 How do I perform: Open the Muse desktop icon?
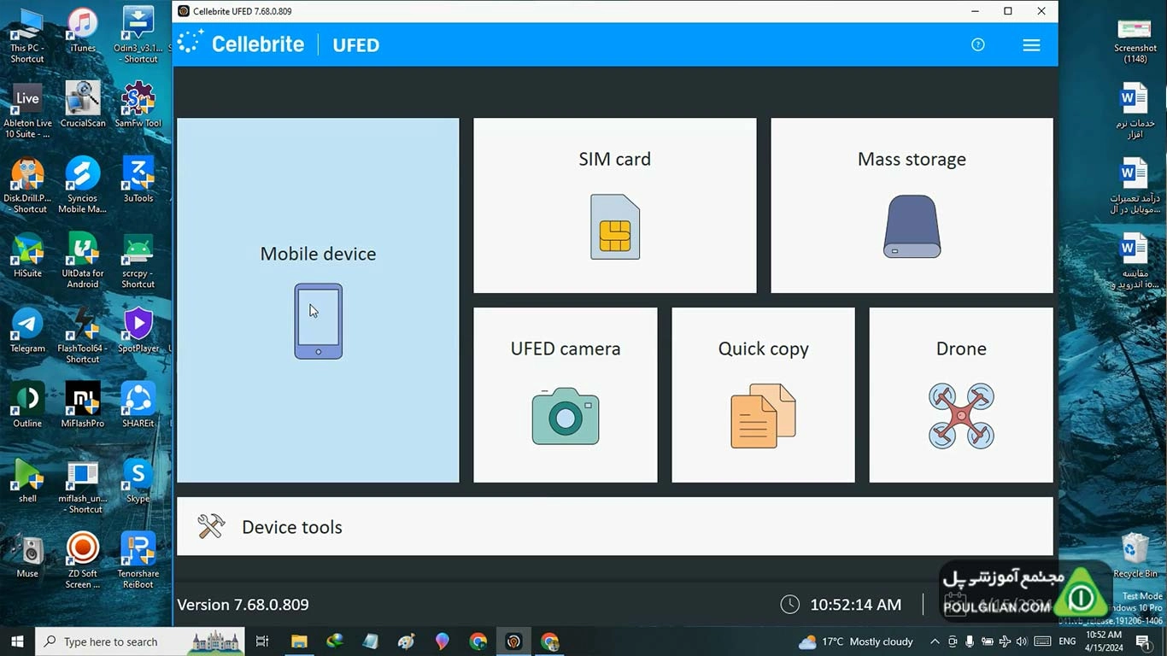(27, 557)
